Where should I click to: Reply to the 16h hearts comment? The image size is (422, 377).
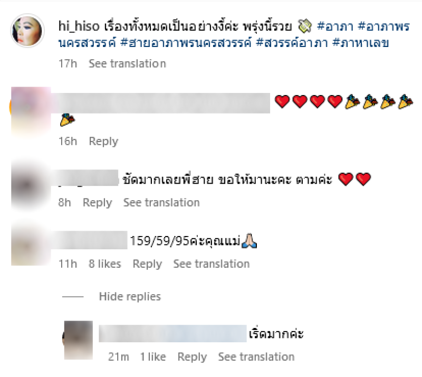103,141
